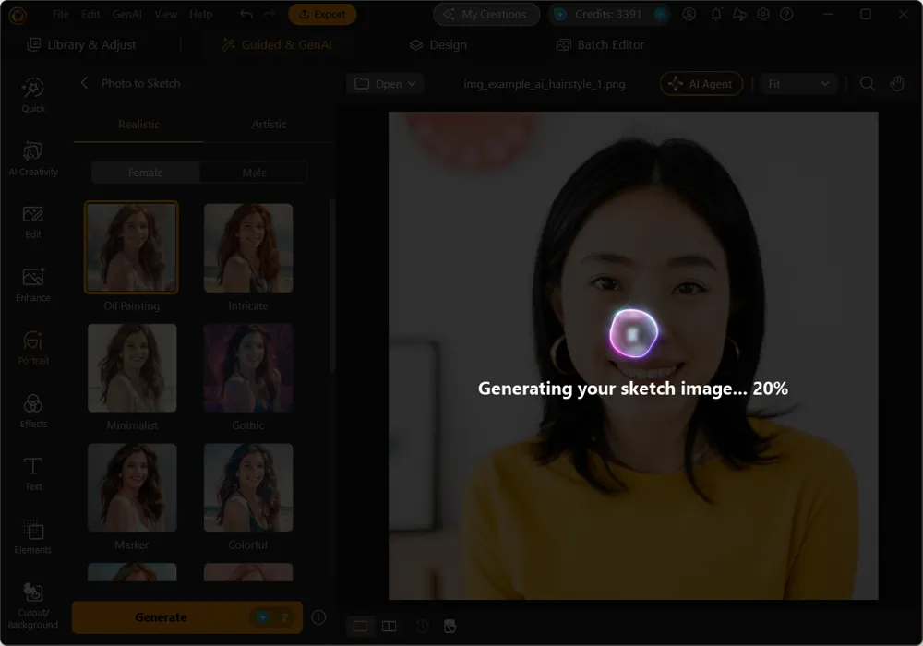Select the Artistic style tab
This screenshot has width=923, height=646.
pos(269,125)
